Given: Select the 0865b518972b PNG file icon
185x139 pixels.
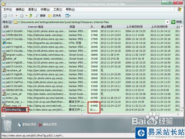Looking at the screenshot, I should [4, 90].
